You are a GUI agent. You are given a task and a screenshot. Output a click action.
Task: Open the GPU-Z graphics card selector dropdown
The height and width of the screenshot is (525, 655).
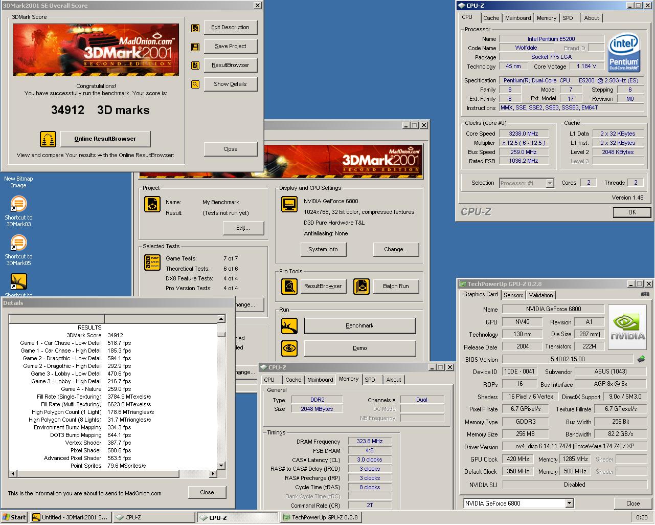pos(570,504)
